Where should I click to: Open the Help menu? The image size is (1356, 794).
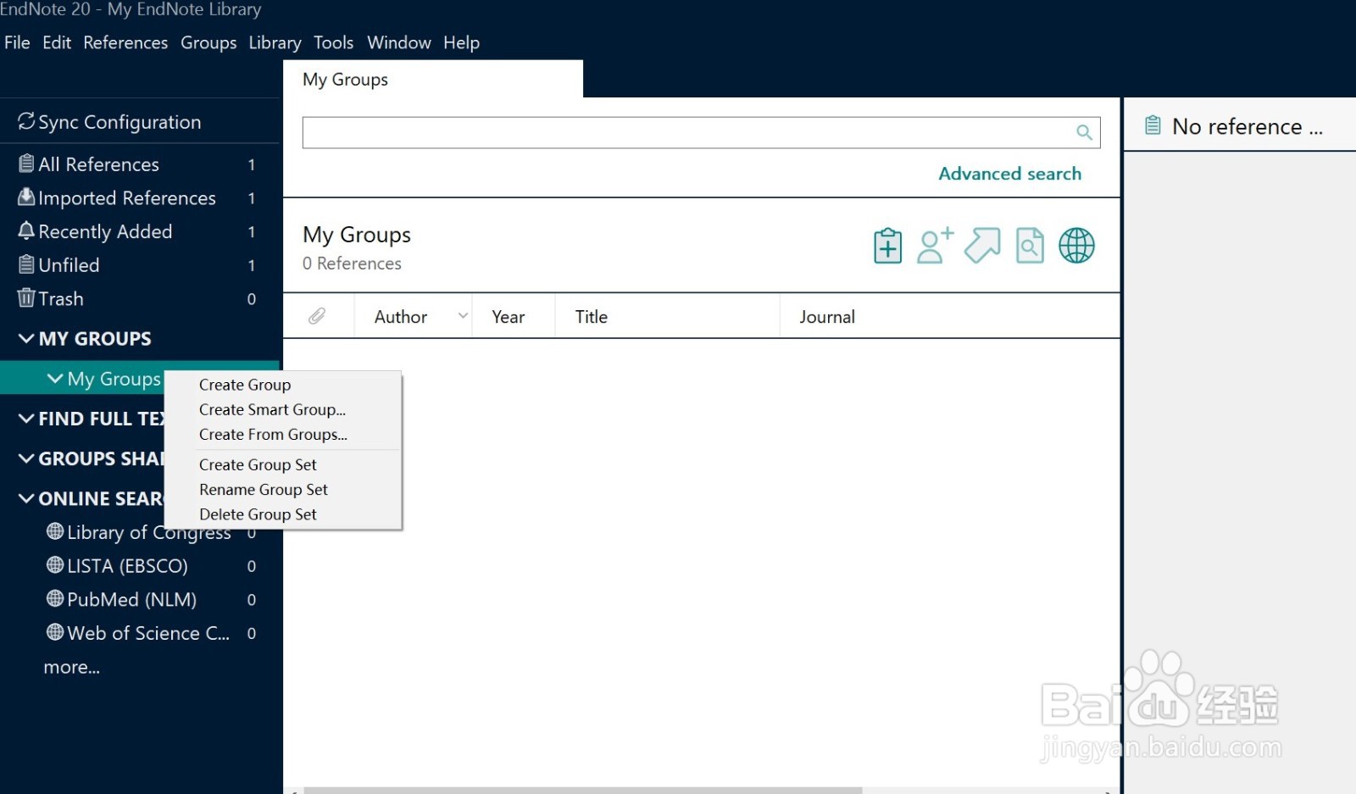coord(461,42)
